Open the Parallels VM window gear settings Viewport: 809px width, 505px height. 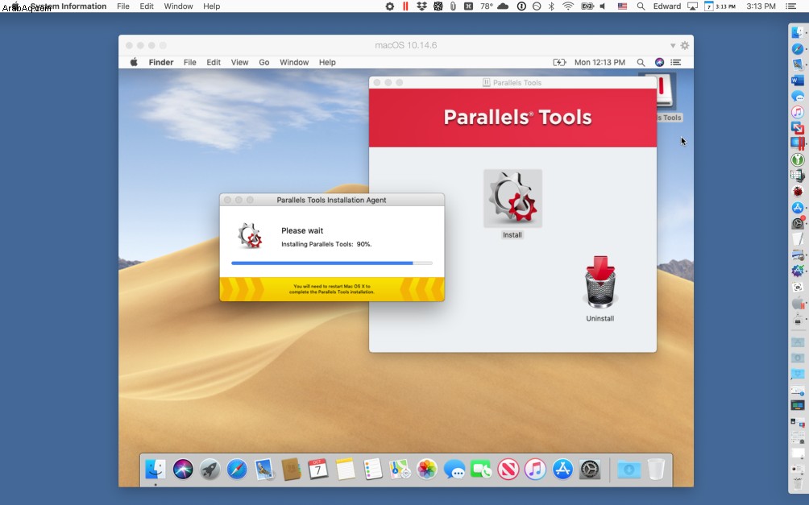(685, 45)
